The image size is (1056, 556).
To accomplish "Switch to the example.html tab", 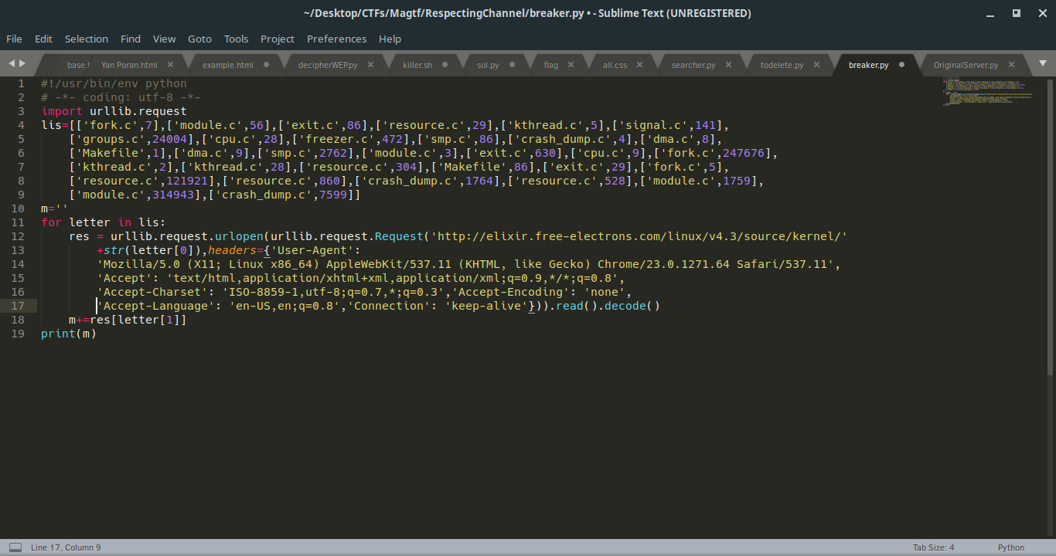I will pyautogui.click(x=228, y=65).
